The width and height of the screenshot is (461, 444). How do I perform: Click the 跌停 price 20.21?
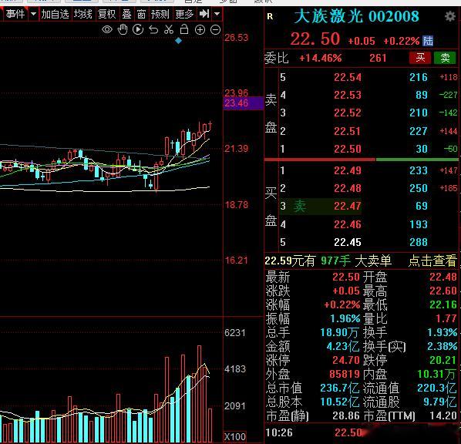pos(443,360)
